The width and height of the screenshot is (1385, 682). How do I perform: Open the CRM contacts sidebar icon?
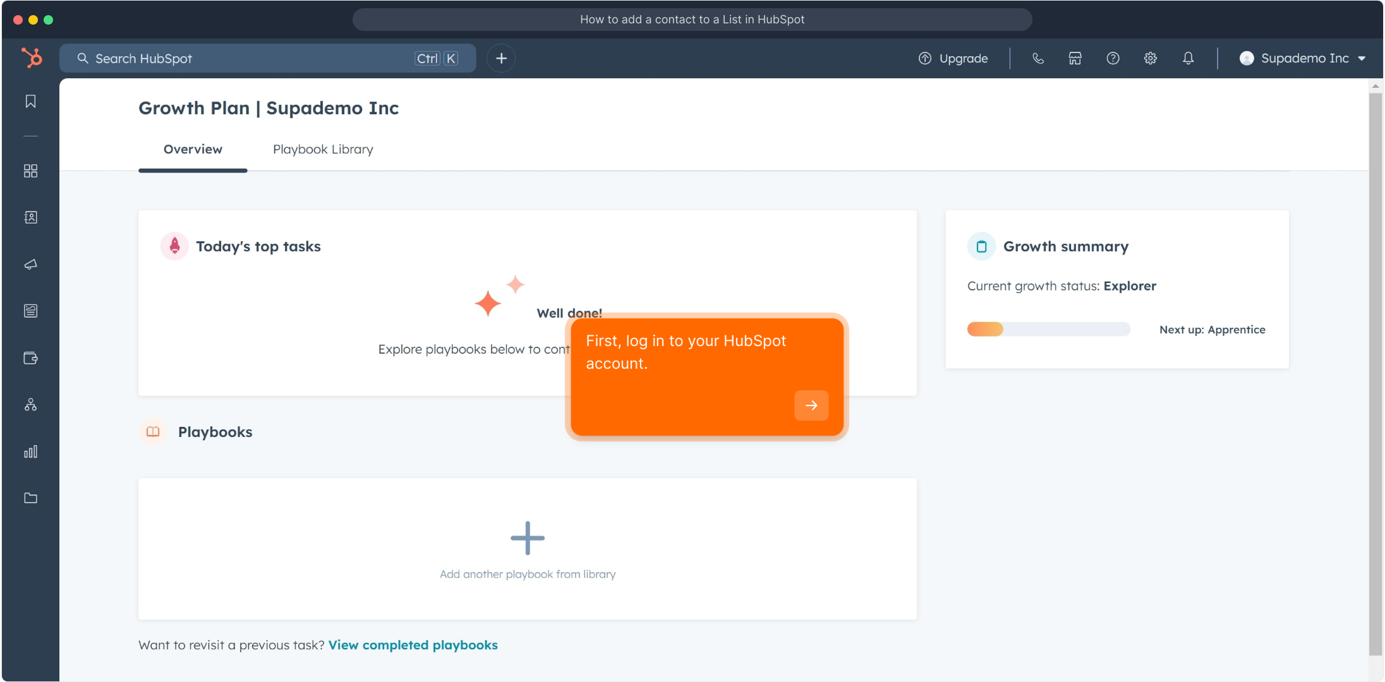pos(30,217)
